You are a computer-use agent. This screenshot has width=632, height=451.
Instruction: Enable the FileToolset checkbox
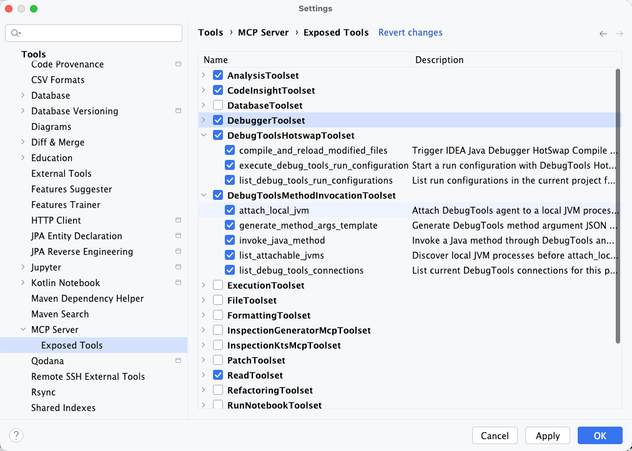pos(218,300)
